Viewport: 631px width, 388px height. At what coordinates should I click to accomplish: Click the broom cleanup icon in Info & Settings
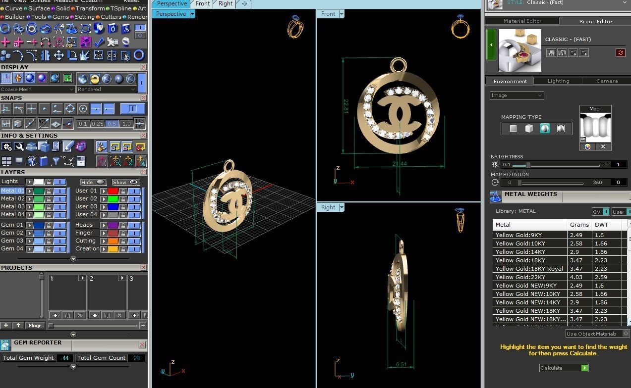(x=102, y=146)
